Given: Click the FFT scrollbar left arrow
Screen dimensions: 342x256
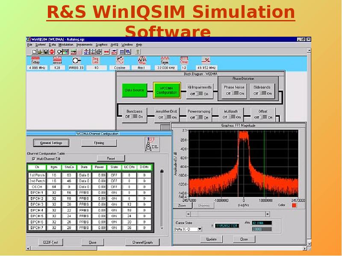Looking at the screenshot, I should click(x=189, y=214).
